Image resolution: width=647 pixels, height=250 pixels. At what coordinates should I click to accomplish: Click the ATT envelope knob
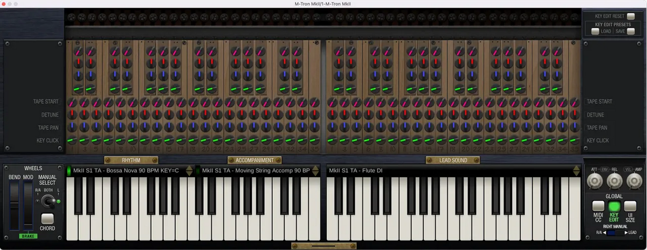coord(595,182)
